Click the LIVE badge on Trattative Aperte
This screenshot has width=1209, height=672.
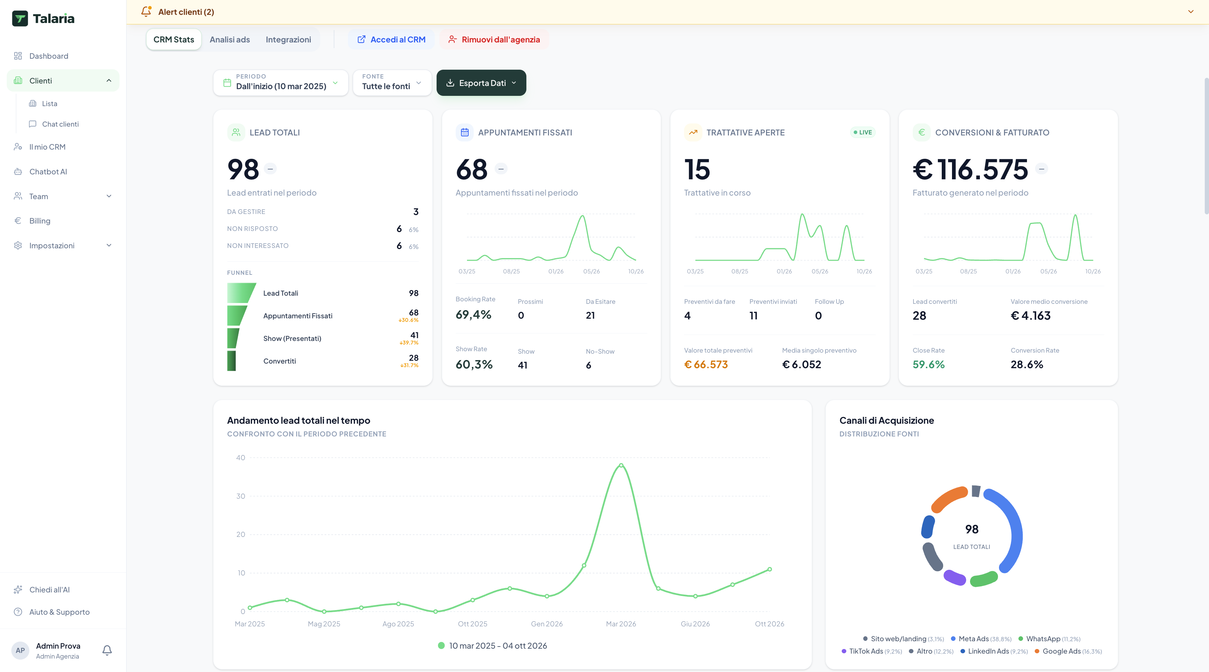[863, 132]
